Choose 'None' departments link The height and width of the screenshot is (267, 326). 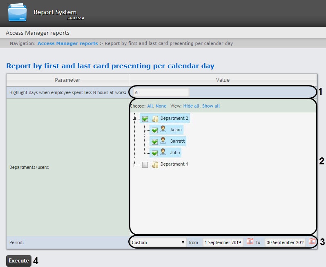(161, 106)
